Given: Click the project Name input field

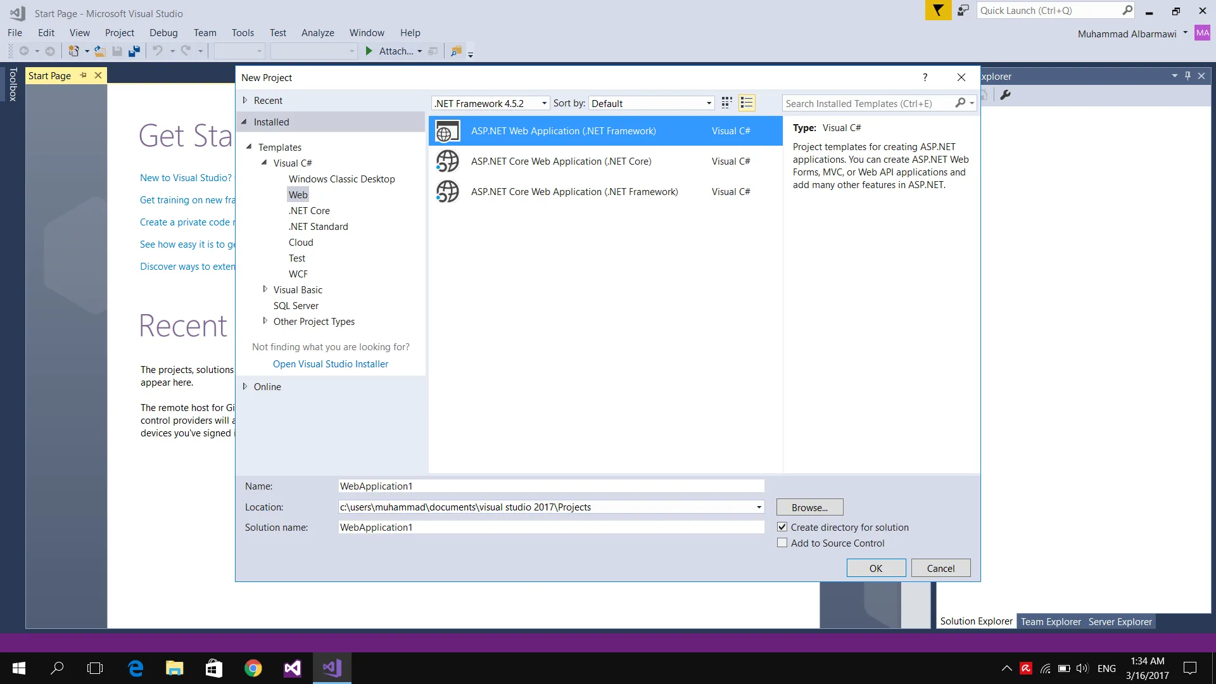Looking at the screenshot, I should click(551, 486).
